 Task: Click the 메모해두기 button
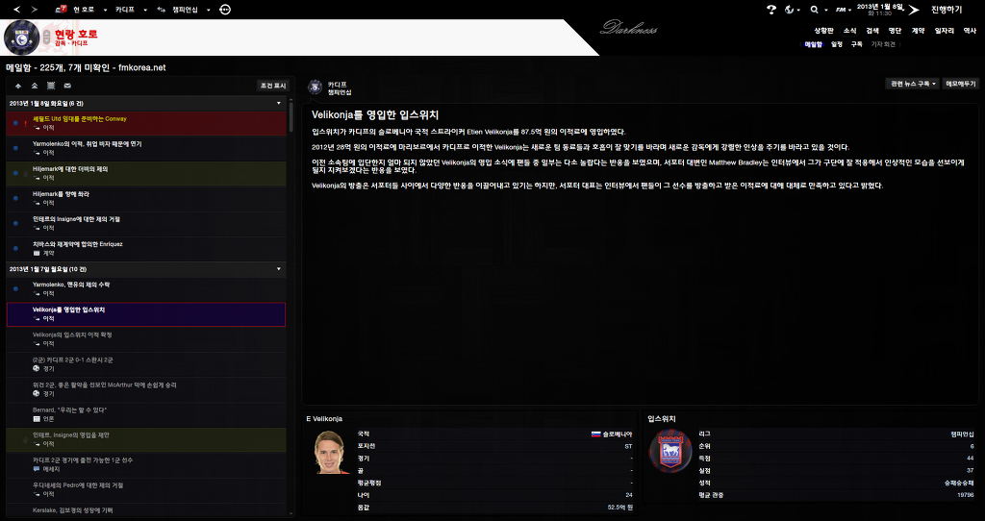click(961, 84)
